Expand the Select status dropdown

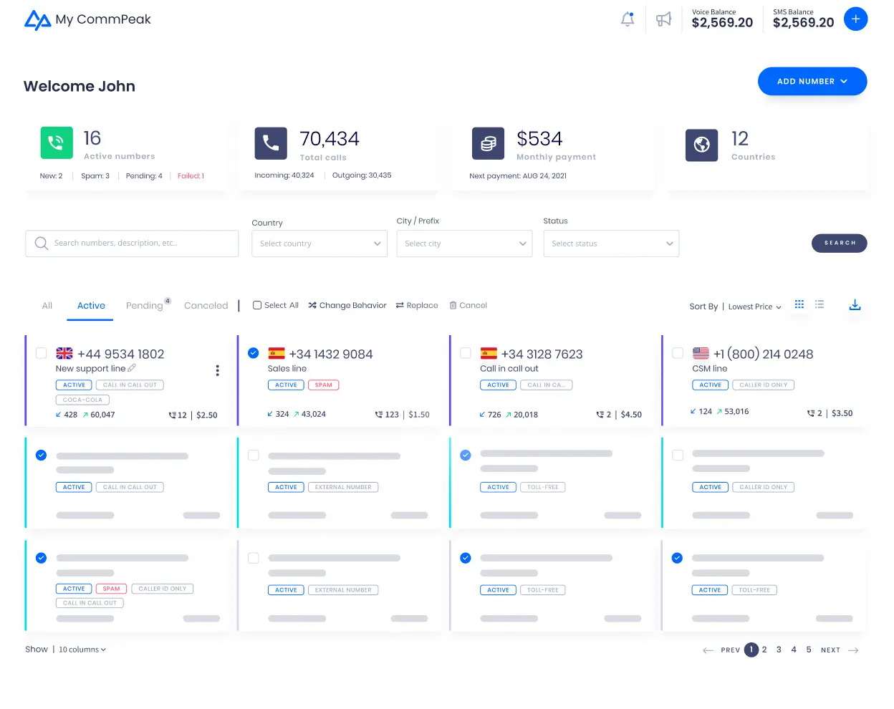pyautogui.click(x=611, y=243)
